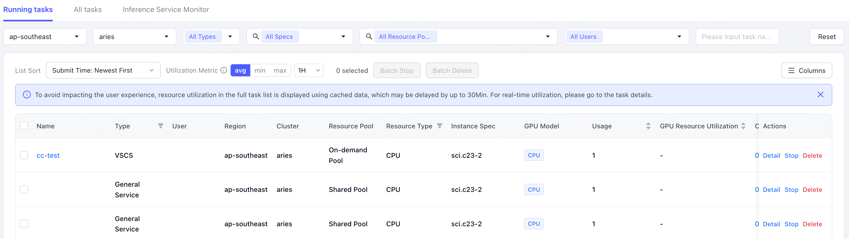Viewport: 849px width, 239px height.
Task: Click Stop for the cc-test row
Action: (791, 155)
